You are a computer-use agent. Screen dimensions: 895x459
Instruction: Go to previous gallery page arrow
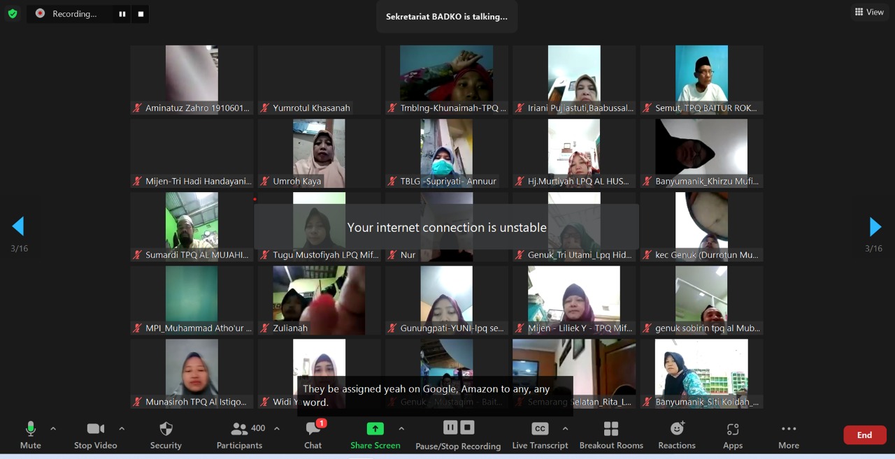(x=18, y=226)
